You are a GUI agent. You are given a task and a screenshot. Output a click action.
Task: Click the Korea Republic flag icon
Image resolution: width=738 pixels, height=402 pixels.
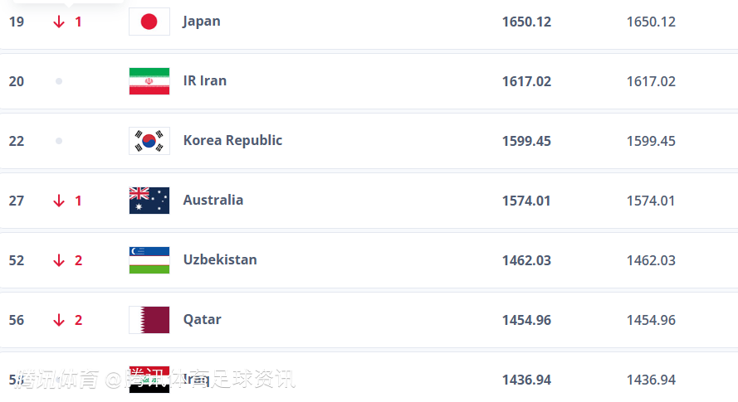(149, 141)
